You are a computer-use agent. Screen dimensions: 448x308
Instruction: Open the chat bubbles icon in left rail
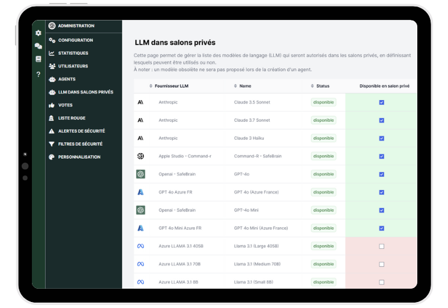tap(39, 46)
